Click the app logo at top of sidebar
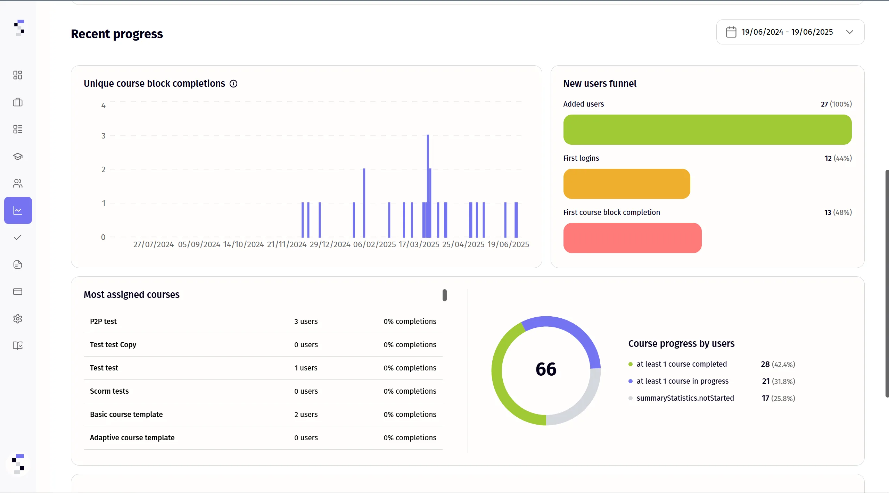This screenshot has height=493, width=889. (x=19, y=28)
